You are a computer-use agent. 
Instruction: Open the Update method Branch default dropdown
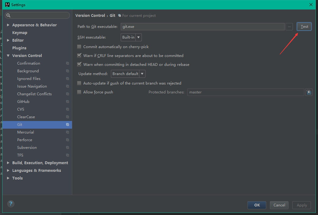(x=128, y=74)
